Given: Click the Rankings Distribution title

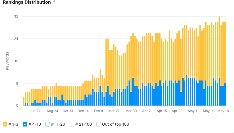Looking at the screenshot, I should (27, 2).
